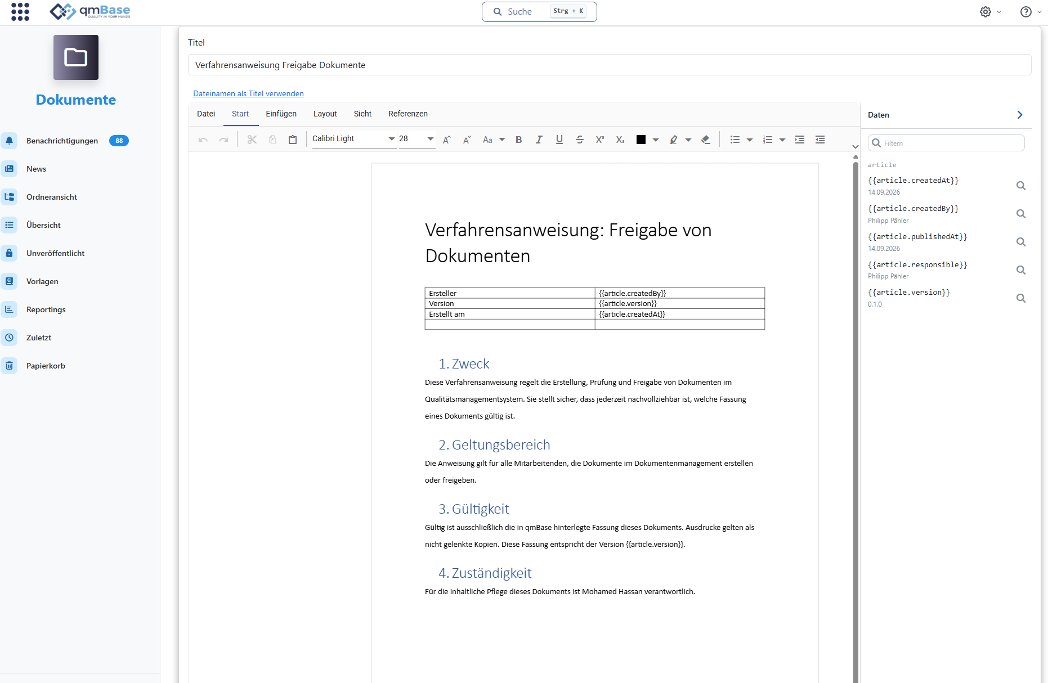Click the undo arrow in toolbar
Image resolution: width=1048 pixels, height=683 pixels.
pos(203,140)
